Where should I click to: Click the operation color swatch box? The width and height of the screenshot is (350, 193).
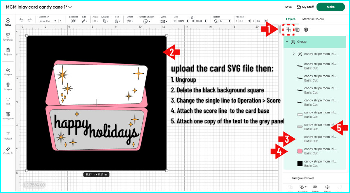click(60, 21)
